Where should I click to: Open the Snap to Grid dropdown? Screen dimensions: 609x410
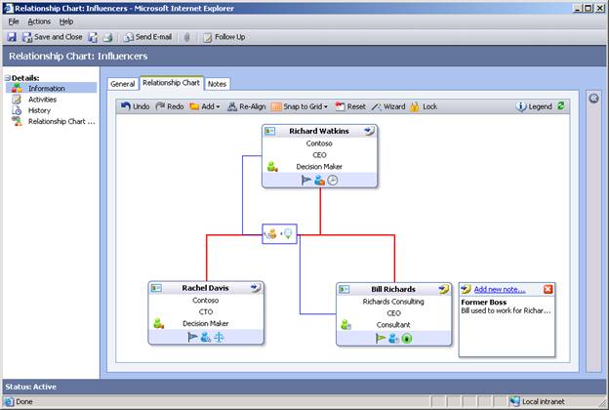tap(300, 106)
